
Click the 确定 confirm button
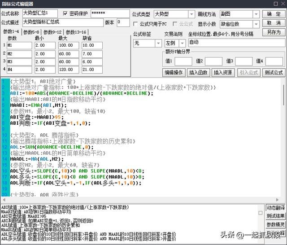(274, 14)
